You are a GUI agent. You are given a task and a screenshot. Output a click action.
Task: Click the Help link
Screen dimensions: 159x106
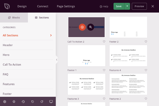pyautogui.click(x=104, y=6)
